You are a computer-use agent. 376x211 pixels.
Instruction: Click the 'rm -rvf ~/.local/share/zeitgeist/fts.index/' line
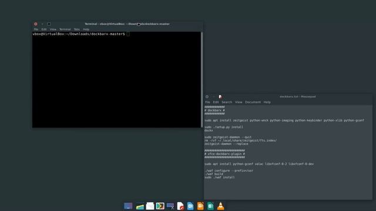[240, 141]
